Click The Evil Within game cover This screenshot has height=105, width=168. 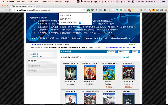[71, 99]
